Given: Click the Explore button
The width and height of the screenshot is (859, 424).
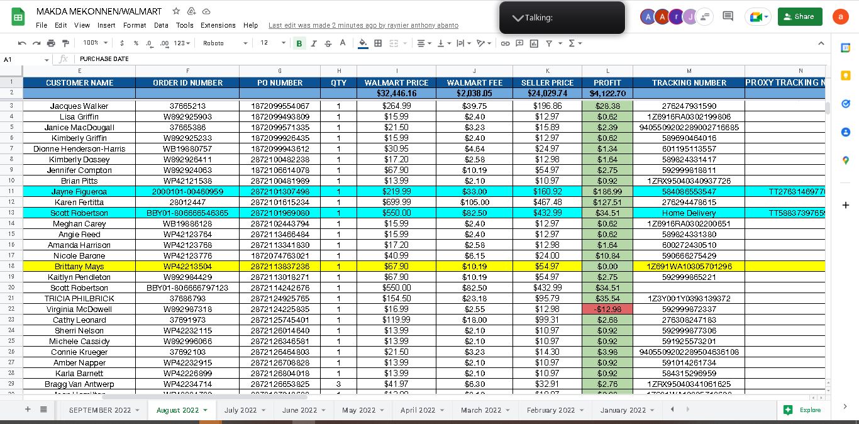Looking at the screenshot, I should point(804,410).
